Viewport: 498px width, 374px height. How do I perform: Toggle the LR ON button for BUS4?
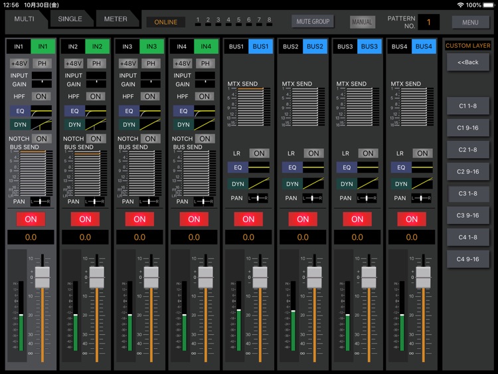click(x=422, y=153)
